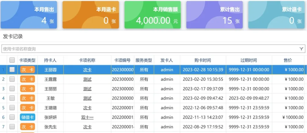Image resolution: width=307 pixels, height=133 pixels.
Task: Sort by 售价 column header
Action: tap(288, 60)
